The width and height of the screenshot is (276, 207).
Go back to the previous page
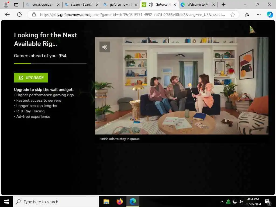(8, 15)
